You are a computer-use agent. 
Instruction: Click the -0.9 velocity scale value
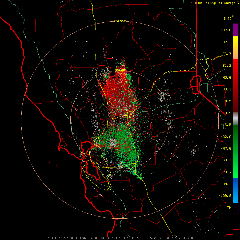click(x=227, y=113)
